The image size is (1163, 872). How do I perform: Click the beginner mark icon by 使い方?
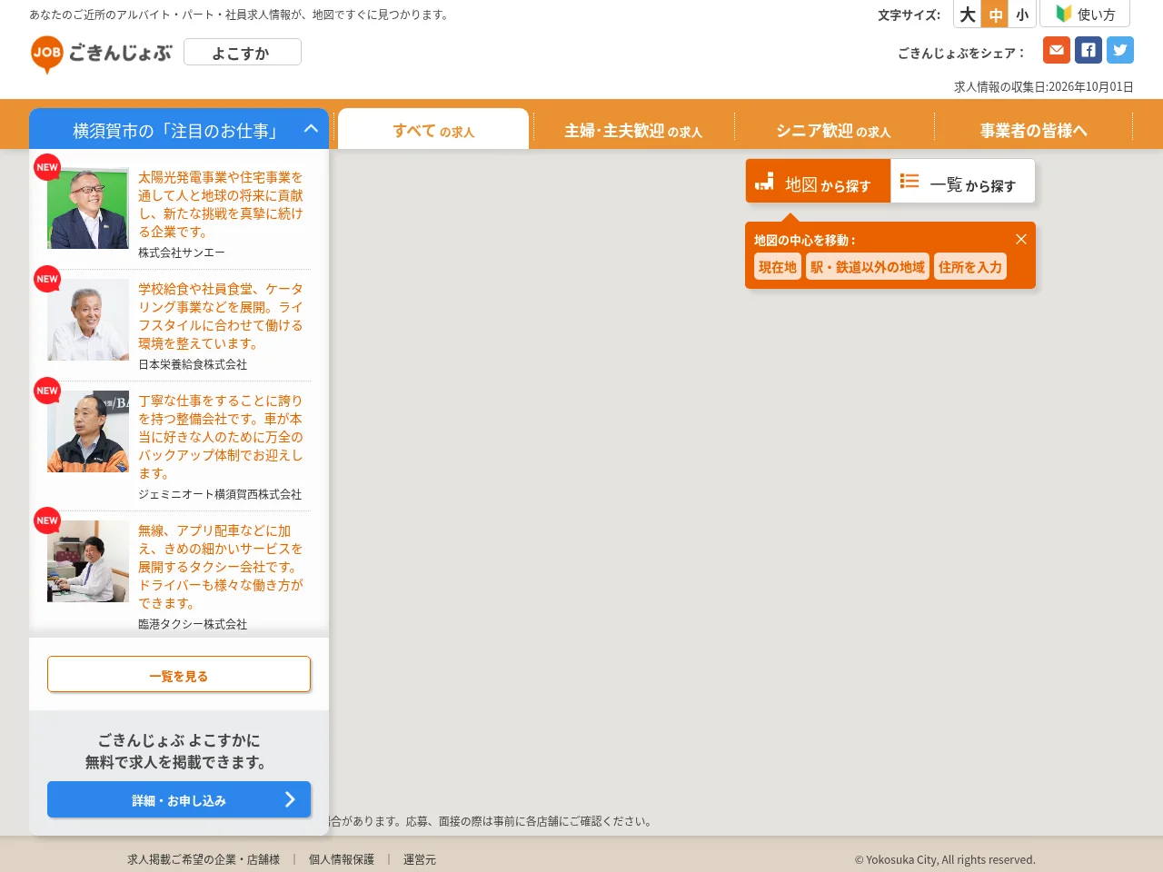(1064, 14)
